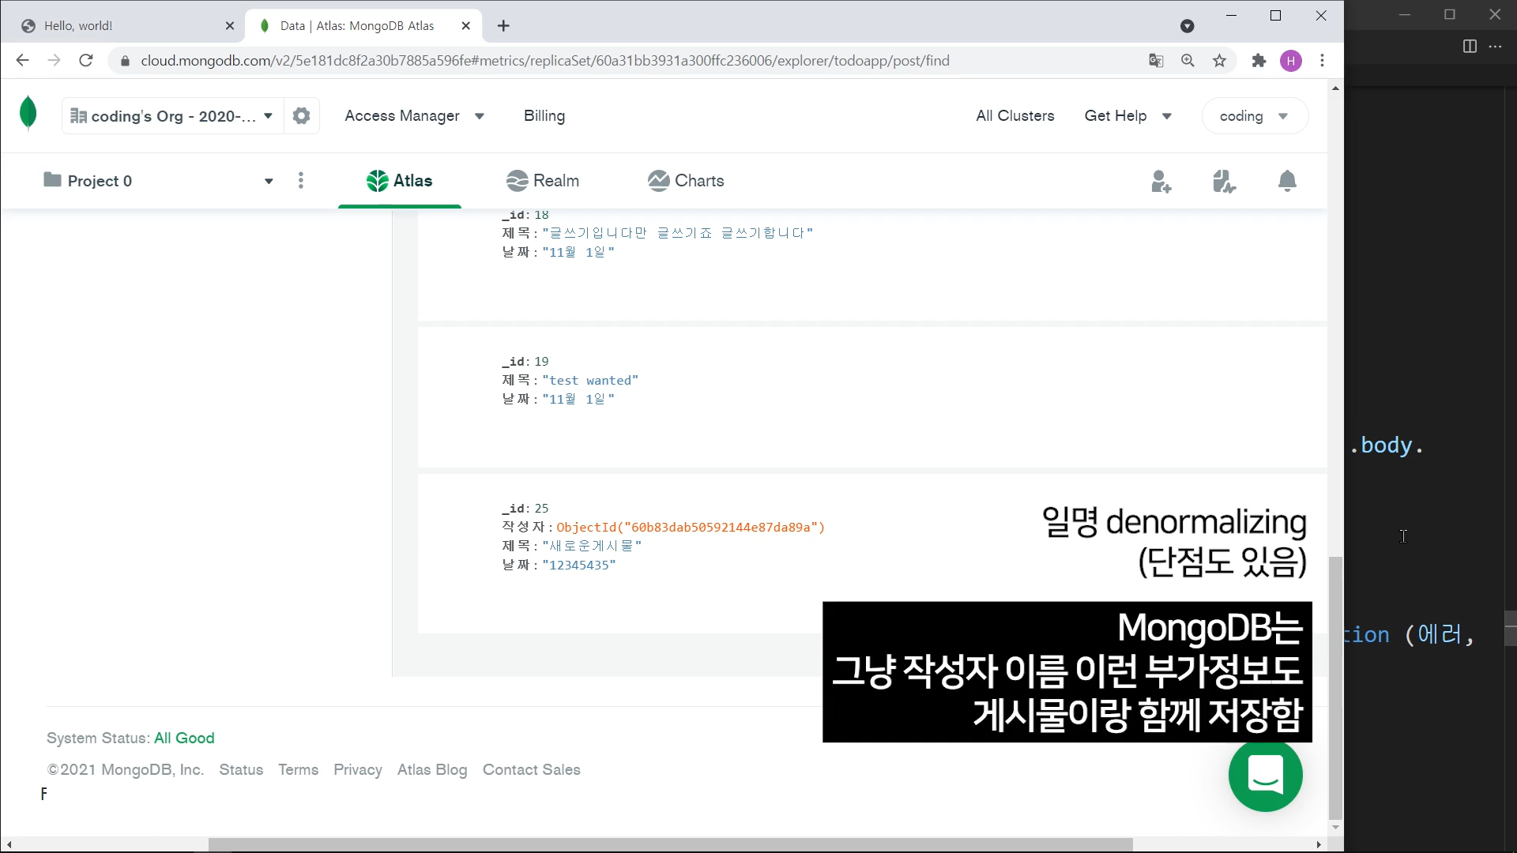Click the scroll up arrow of page scrollbar
Screen dimensions: 1517x853
click(1335, 88)
